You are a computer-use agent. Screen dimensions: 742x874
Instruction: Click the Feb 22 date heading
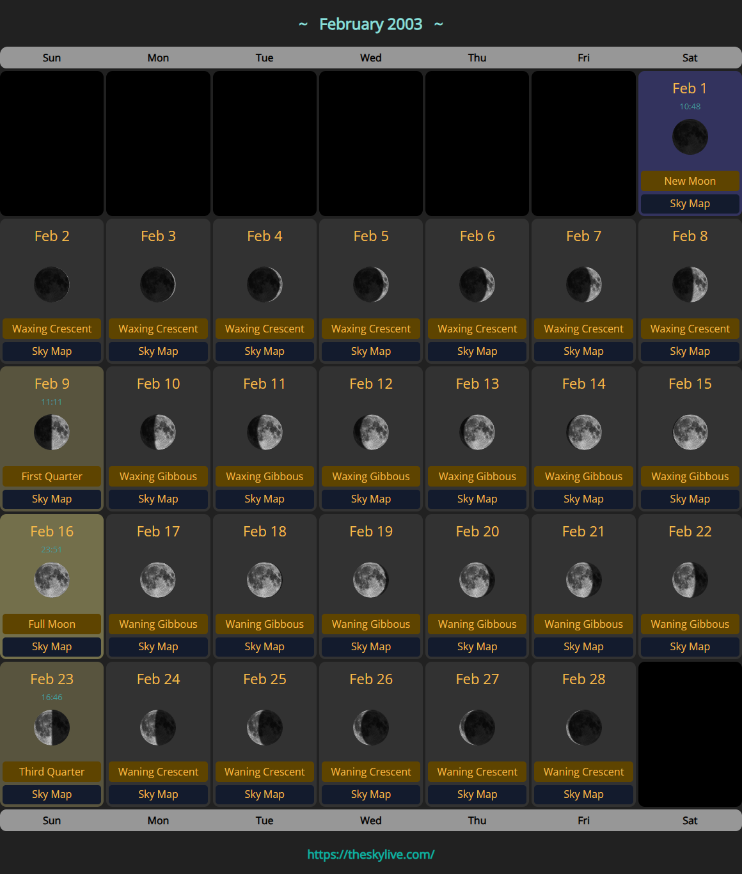pyautogui.click(x=690, y=531)
